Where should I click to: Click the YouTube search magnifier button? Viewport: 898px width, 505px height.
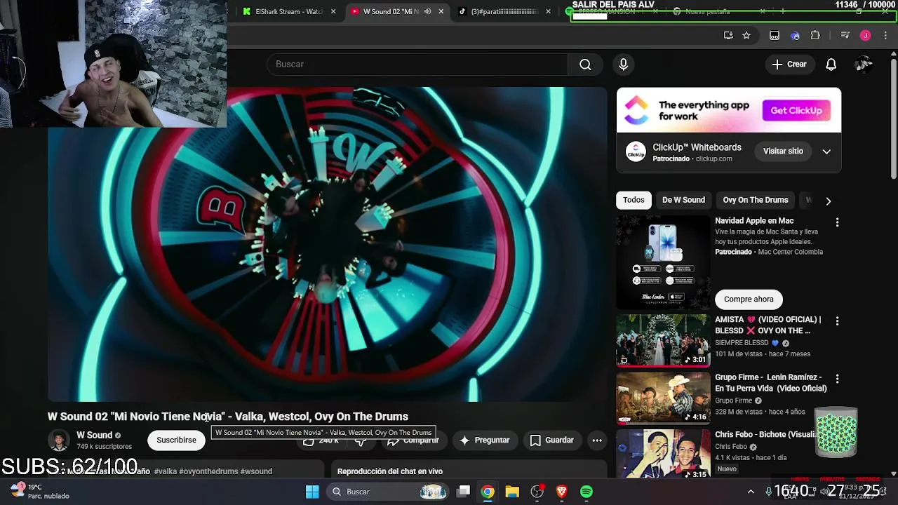click(585, 65)
